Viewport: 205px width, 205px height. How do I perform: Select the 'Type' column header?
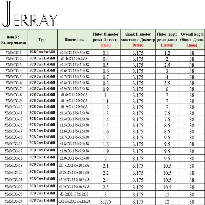coord(42,39)
